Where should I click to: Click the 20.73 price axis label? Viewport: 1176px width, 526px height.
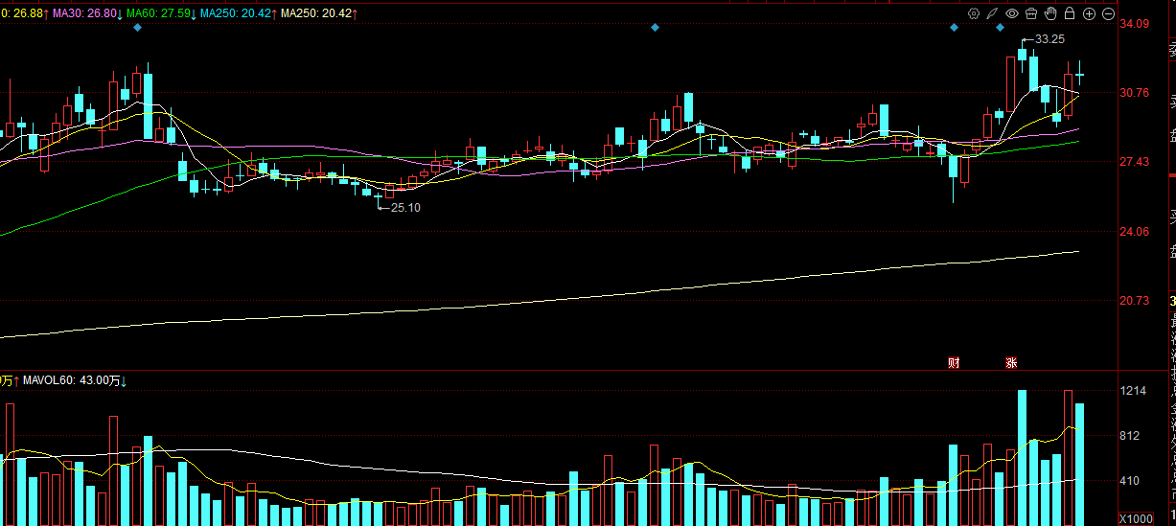pos(1136,301)
